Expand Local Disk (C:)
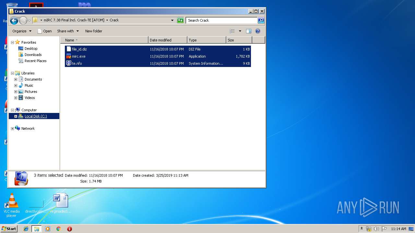The width and height of the screenshot is (415, 233). click(16, 116)
